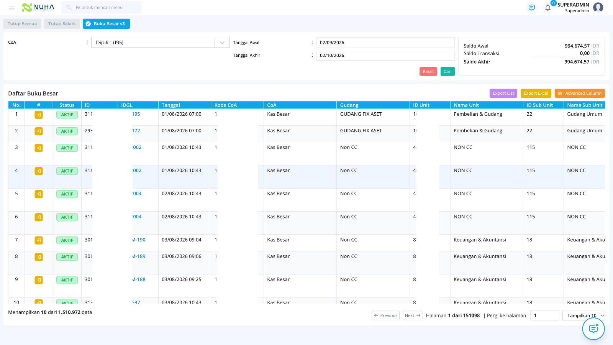Open the messages chat icon in header

coord(531,8)
